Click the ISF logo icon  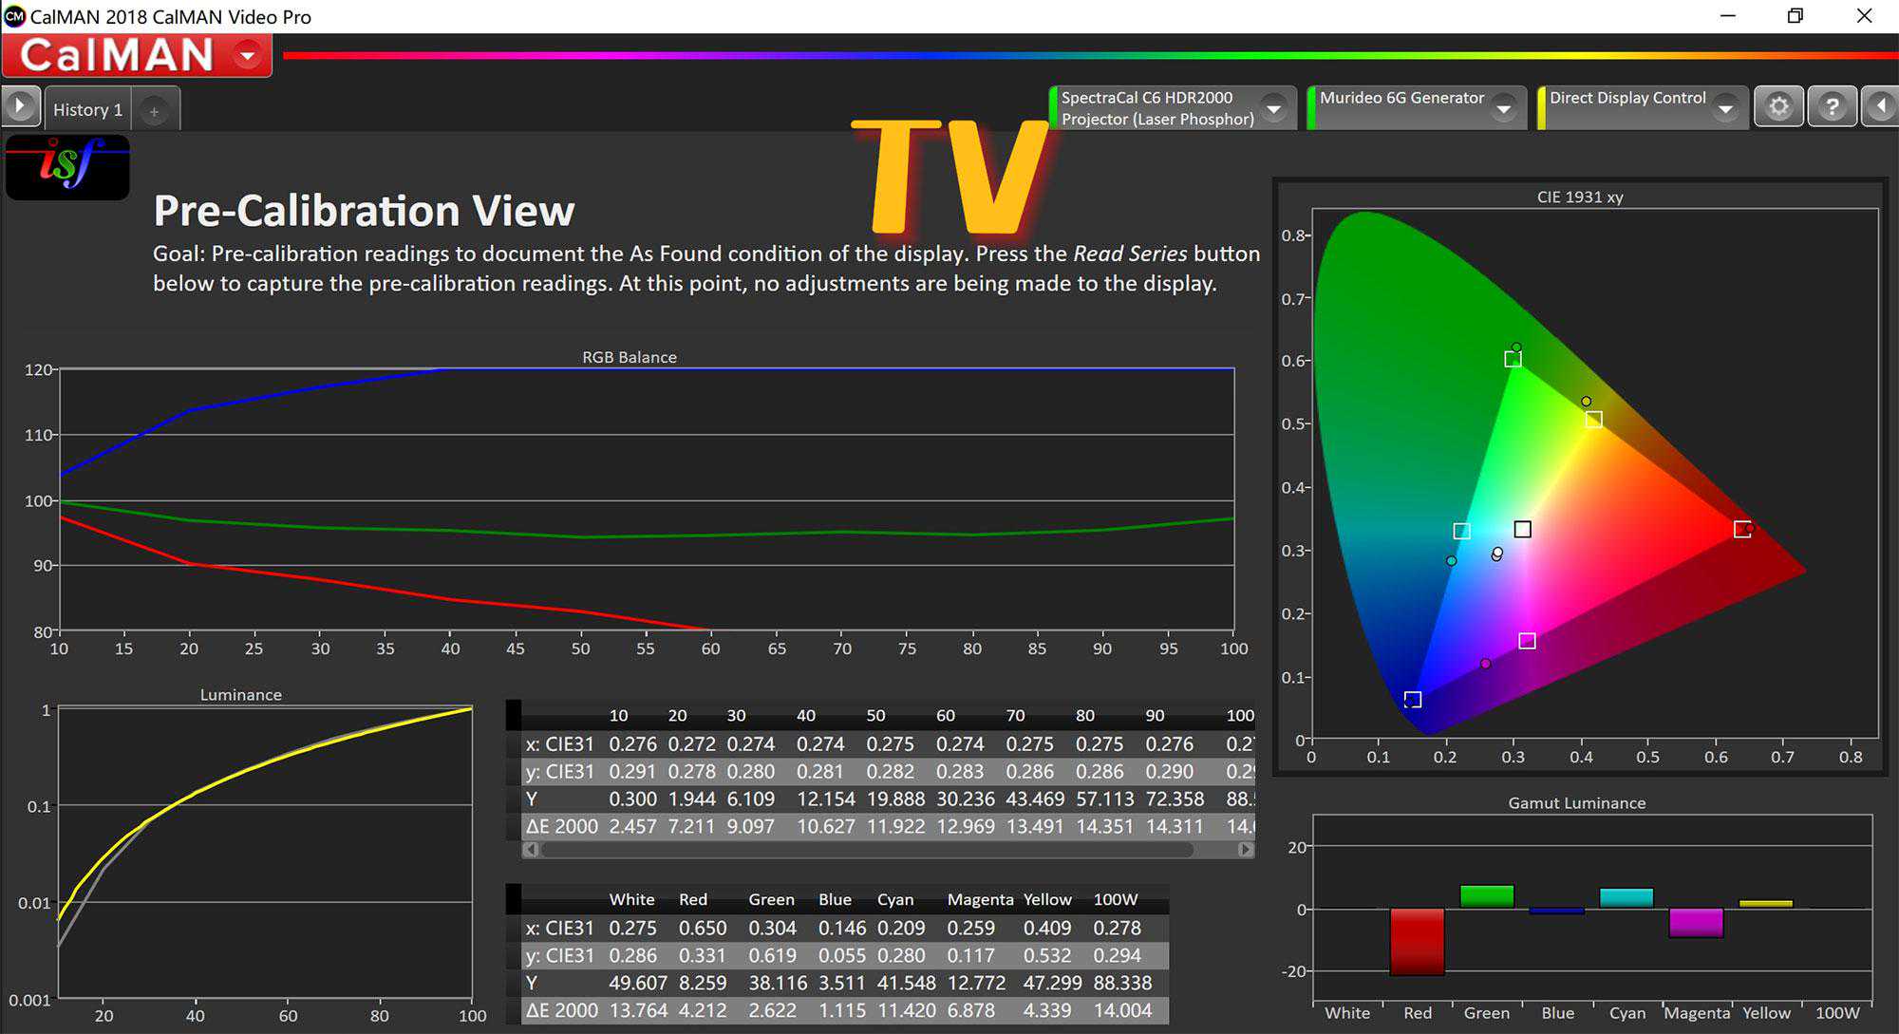point(67,166)
